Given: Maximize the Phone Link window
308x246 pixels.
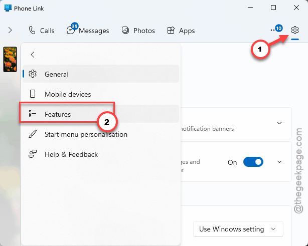Looking at the screenshot, I should [273, 8].
